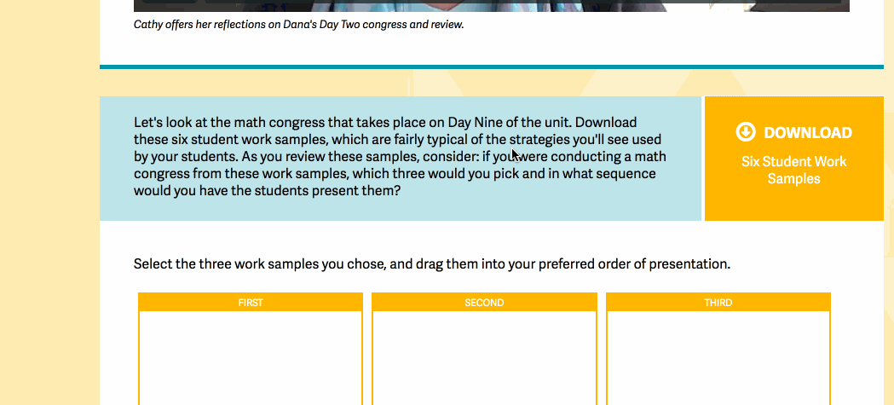Click the video frame above the caption
894x405 pixels.
[x=492, y=8]
